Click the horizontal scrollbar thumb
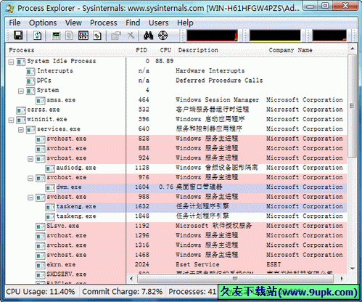Image resolution: width=362 pixels, height=302 pixels. click(x=235, y=279)
